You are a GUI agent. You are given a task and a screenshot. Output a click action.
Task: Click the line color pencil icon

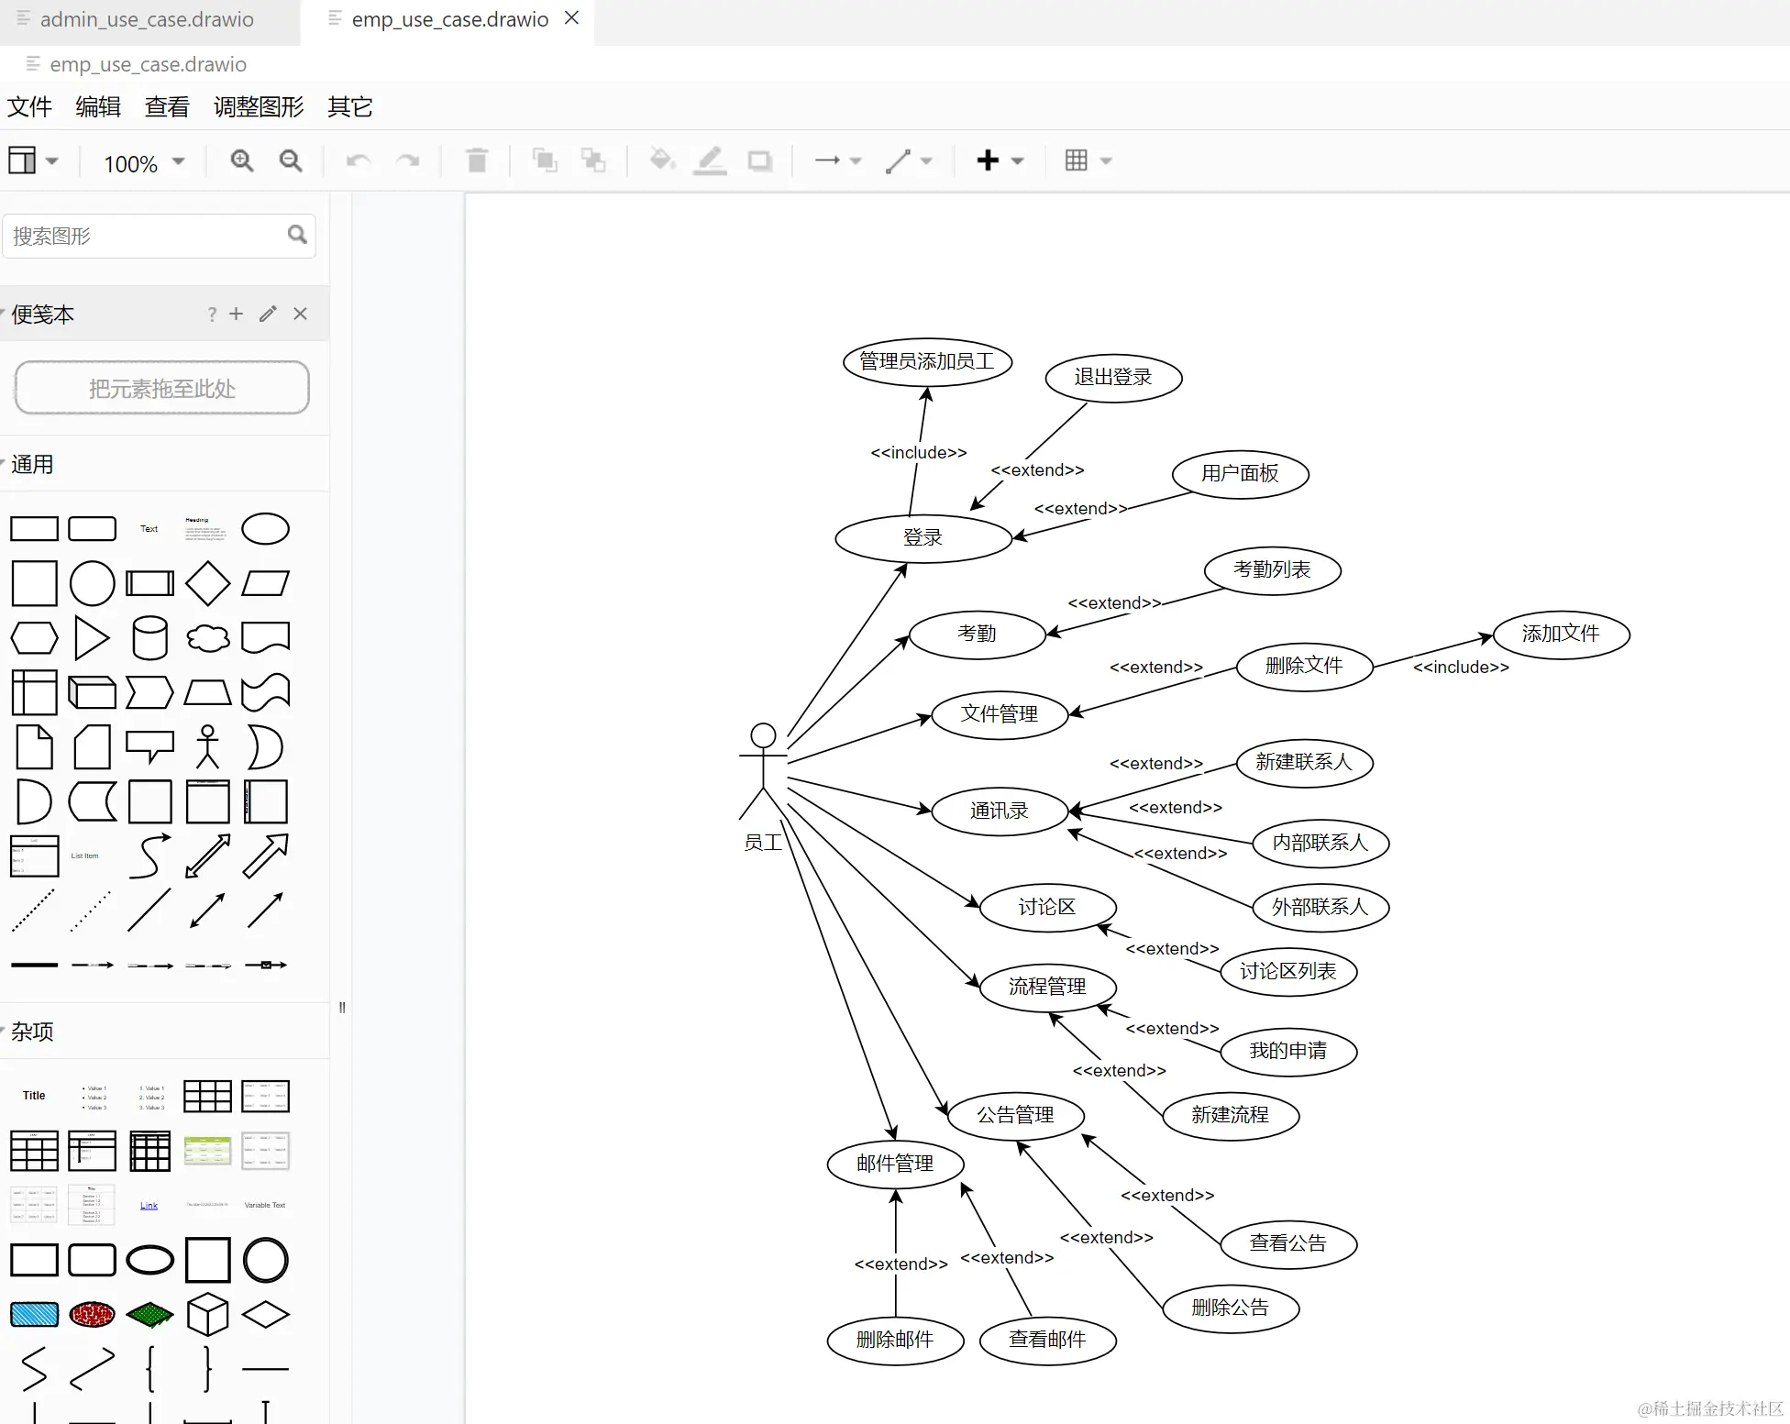point(710,161)
